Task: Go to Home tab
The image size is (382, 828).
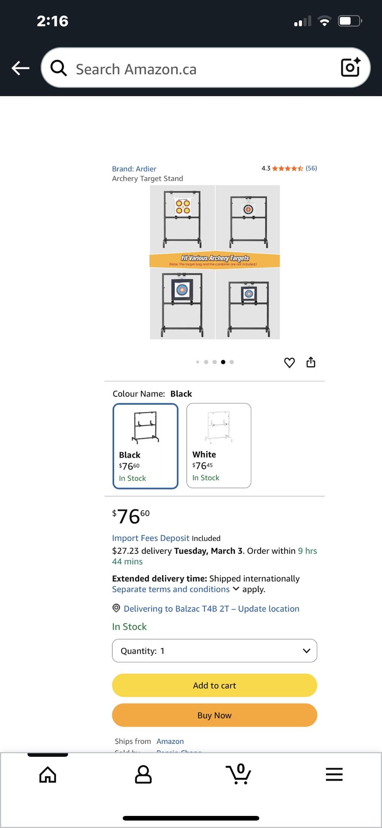Action: 48,775
